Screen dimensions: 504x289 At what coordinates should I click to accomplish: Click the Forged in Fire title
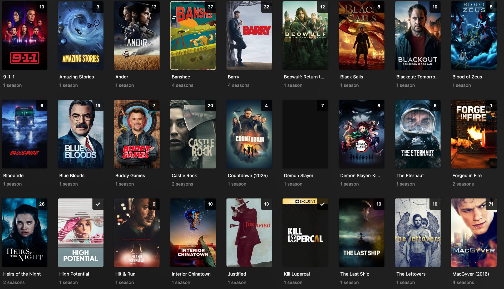[x=467, y=176]
